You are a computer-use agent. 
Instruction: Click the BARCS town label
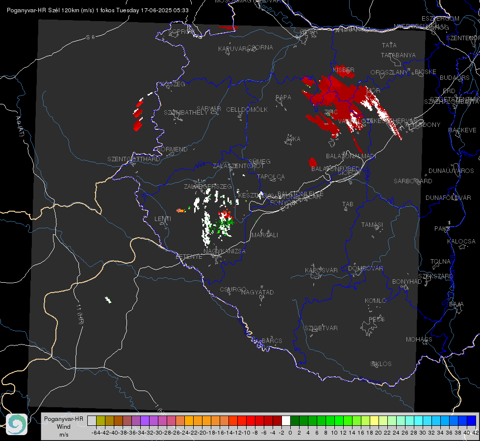click(x=272, y=341)
